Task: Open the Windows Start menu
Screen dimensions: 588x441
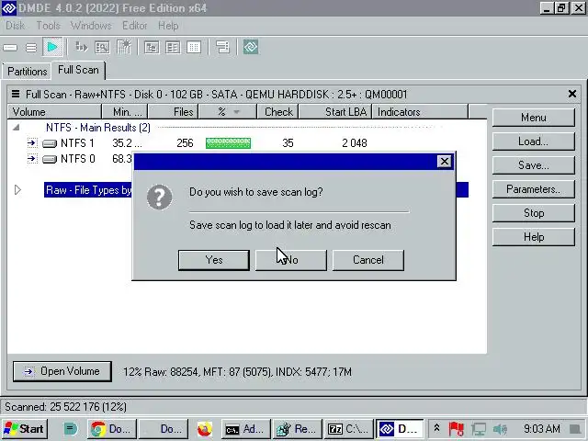Action: (x=25, y=429)
